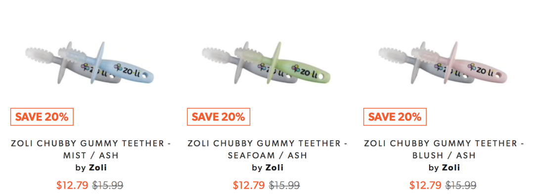Image resolution: width=534 pixels, height=196 pixels.
Task: Click the Zoli brand link under Blush teether
Action: click(x=451, y=168)
